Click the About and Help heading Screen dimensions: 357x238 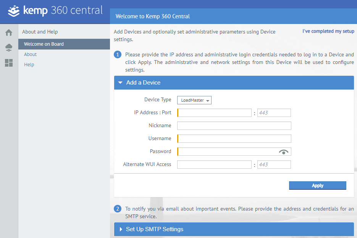tap(40, 32)
